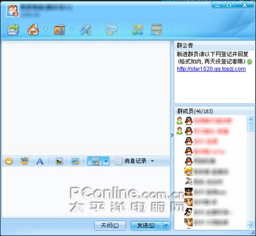Open the message blocking options dropdown arrow
This screenshot has width=256, height=236.
[106, 161]
